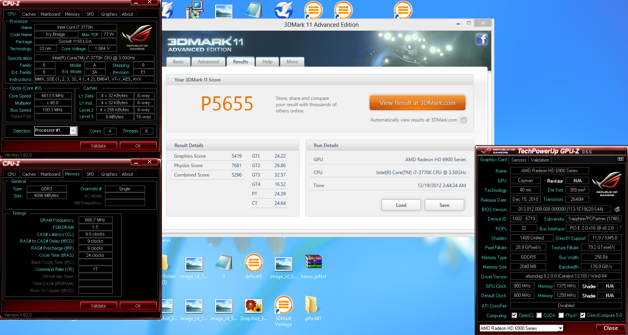Open Validation tab in GPU-Z
Viewport: 628px width, 335px height.
tap(540, 160)
